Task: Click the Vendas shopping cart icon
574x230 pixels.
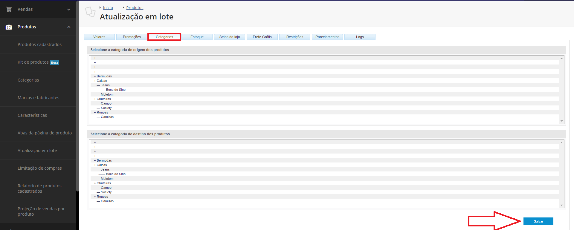Action: (9, 9)
